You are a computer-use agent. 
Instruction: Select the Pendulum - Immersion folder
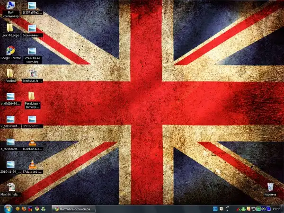click(x=32, y=96)
